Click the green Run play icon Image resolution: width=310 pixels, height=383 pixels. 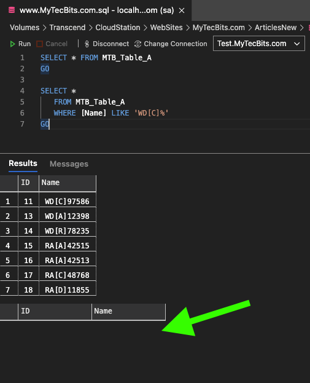pyautogui.click(x=12, y=44)
